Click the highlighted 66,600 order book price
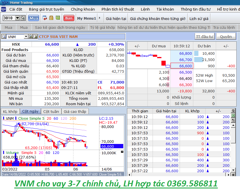The height and width of the screenshot is (191, 240). pyautogui.click(x=182, y=66)
